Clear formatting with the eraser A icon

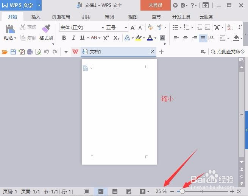150,27
